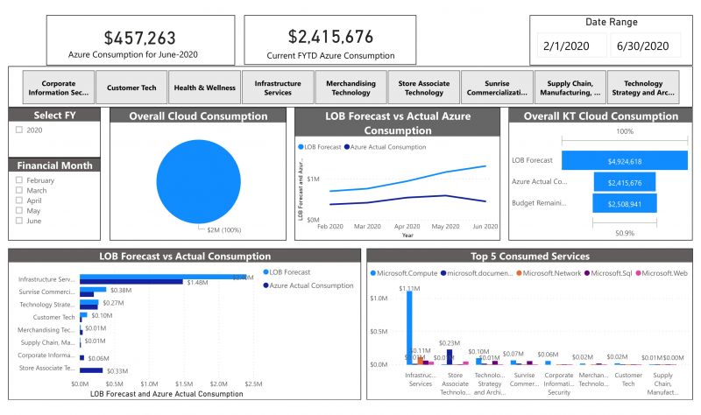
Task: Click the $2,415,676 FYTD consumption card
Action: pyautogui.click(x=330, y=40)
